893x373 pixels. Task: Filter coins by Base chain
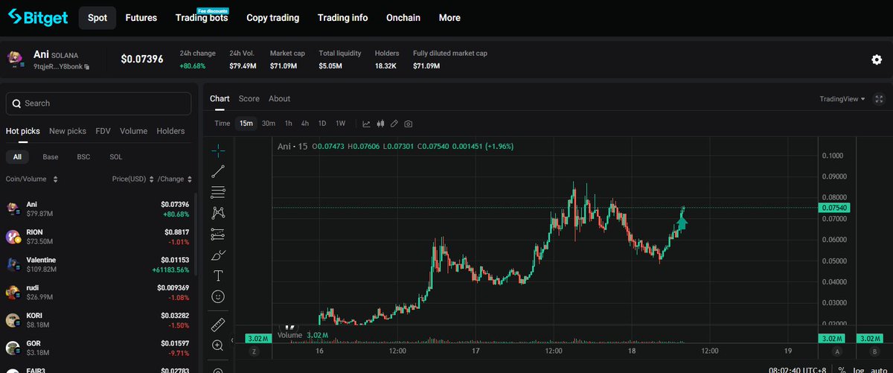(x=51, y=157)
